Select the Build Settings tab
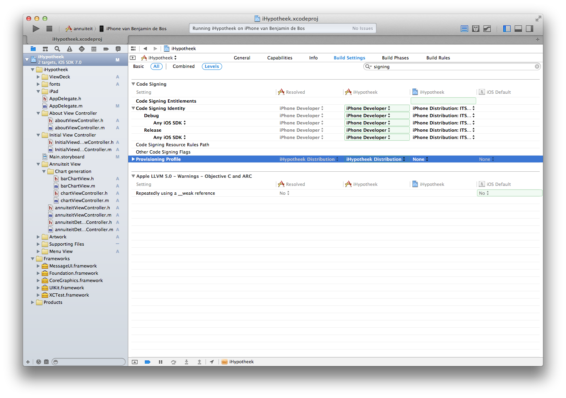 click(350, 58)
